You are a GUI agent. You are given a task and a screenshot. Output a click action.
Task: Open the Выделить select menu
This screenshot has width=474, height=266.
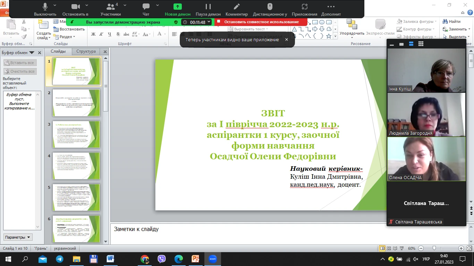coord(457,37)
